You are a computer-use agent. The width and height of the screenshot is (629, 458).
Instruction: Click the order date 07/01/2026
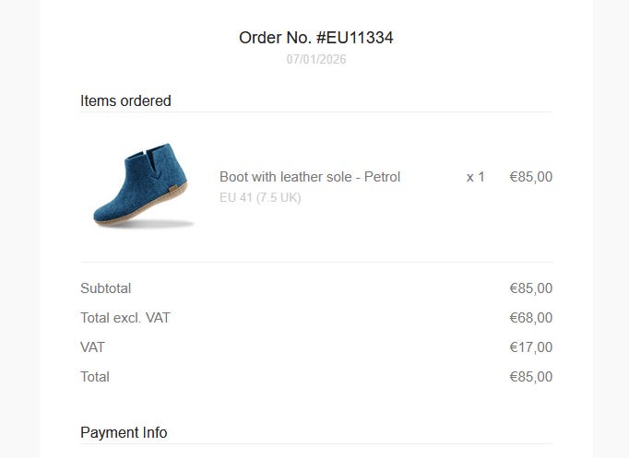316,60
